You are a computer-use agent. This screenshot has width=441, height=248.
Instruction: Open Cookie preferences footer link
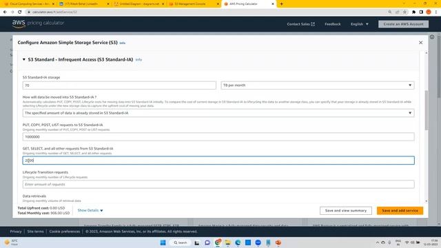65,231
